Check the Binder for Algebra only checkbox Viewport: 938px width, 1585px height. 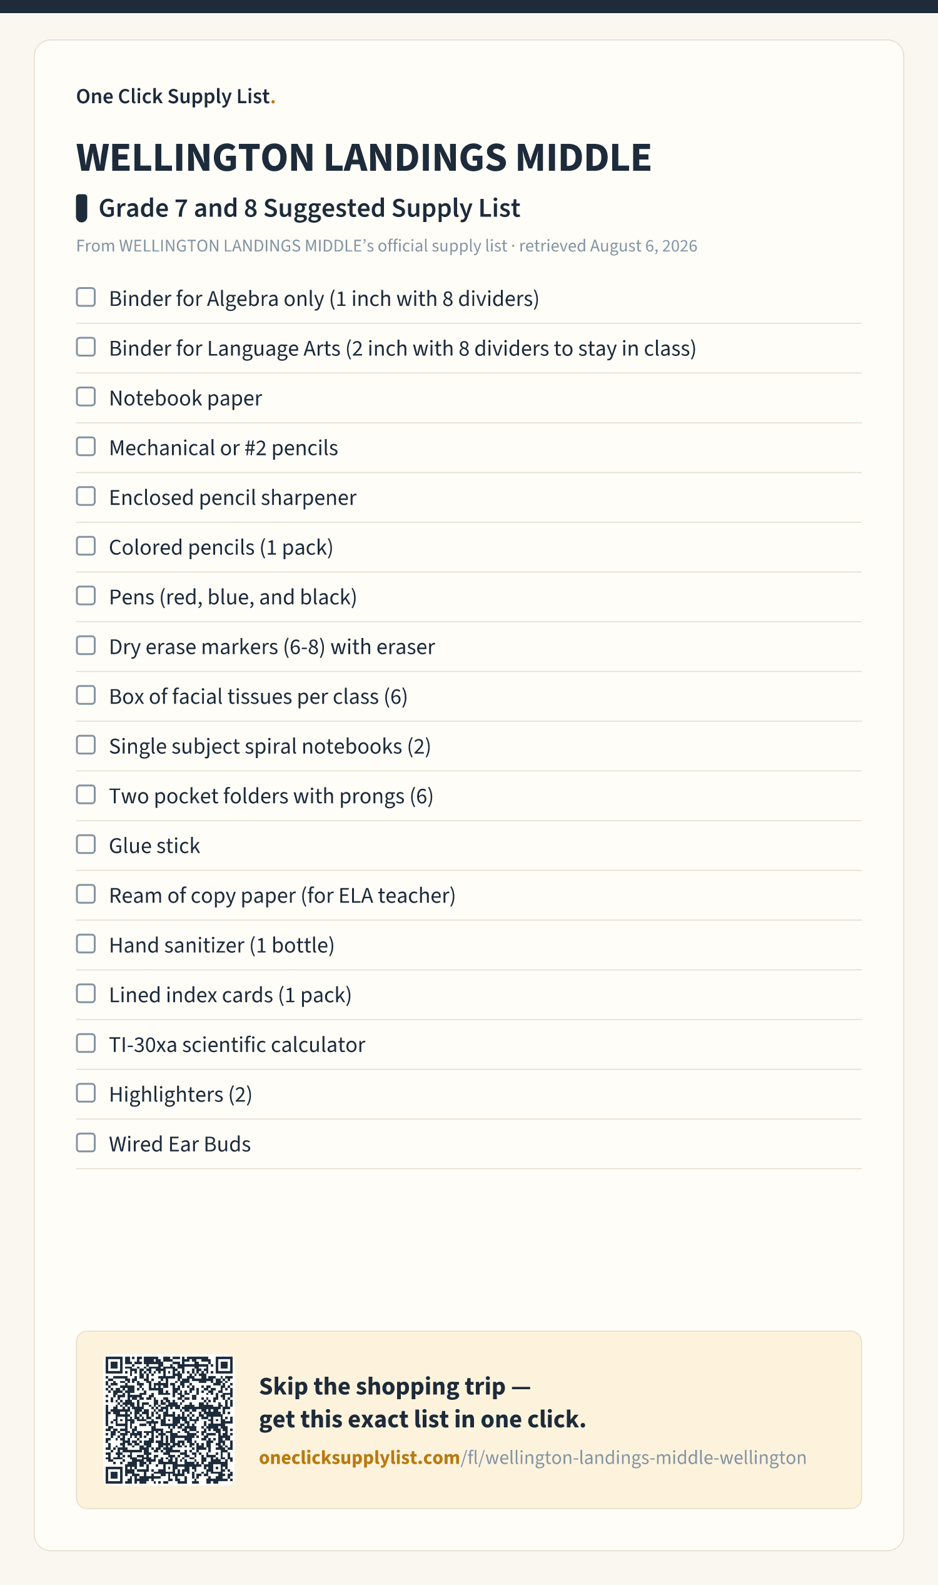pyautogui.click(x=86, y=297)
